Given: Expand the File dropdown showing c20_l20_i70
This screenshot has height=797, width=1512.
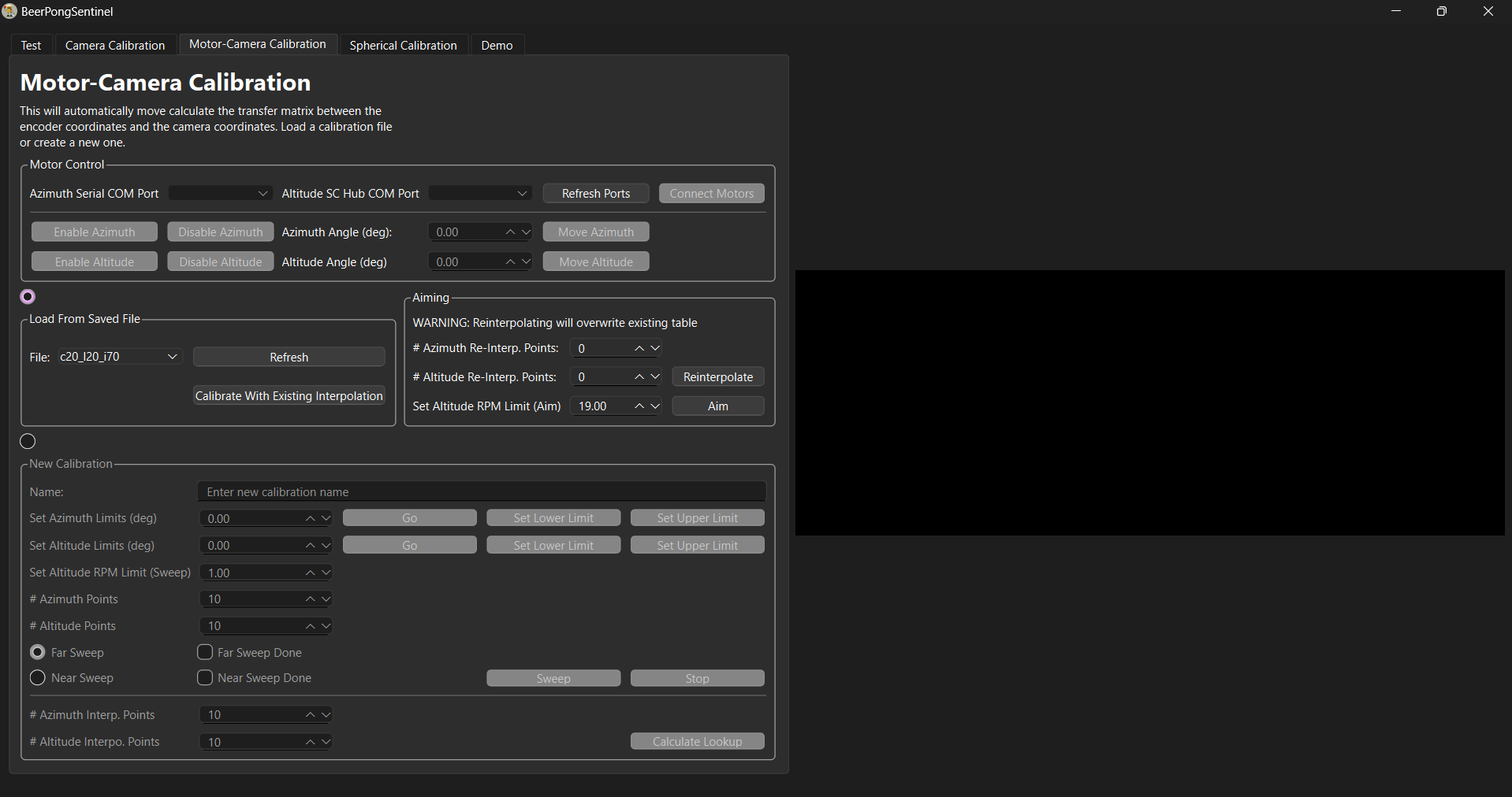Looking at the screenshot, I should click(x=120, y=357).
